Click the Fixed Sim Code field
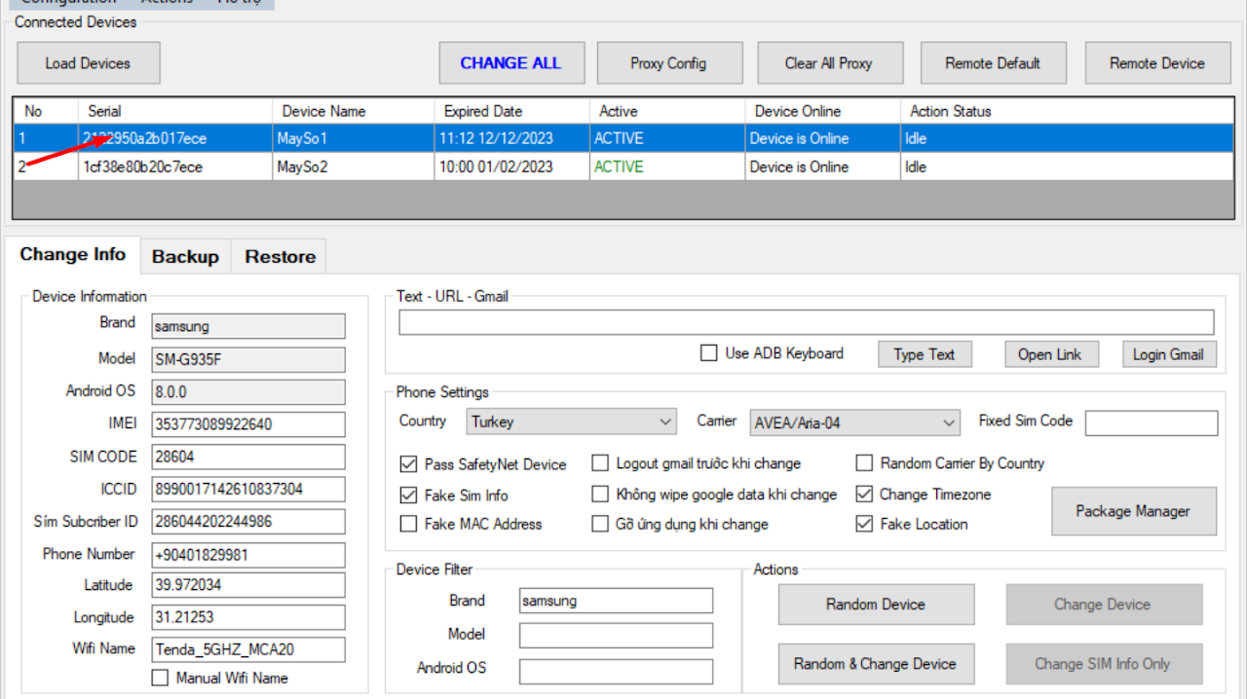This screenshot has width=1247, height=699. click(x=1151, y=423)
